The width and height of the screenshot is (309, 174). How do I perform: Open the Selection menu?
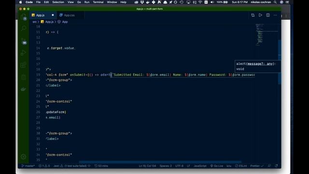click(x=58, y=2)
